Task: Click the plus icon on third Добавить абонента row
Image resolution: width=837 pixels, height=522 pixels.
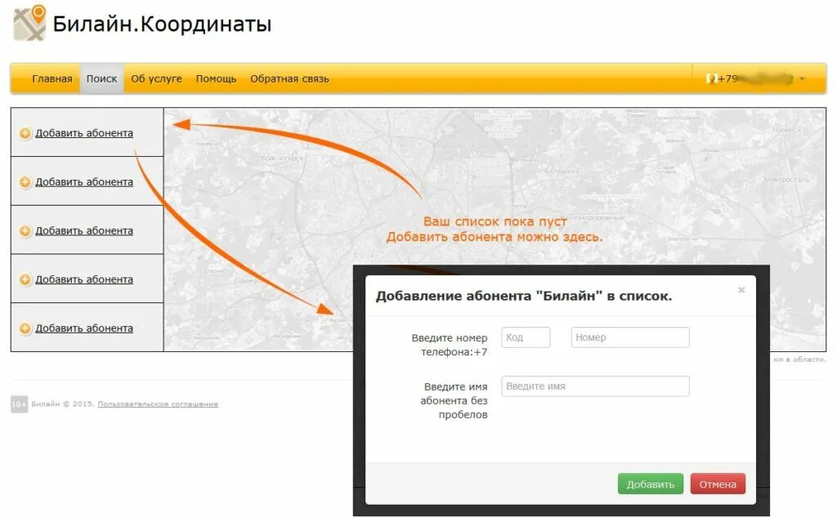Action: pos(25,230)
